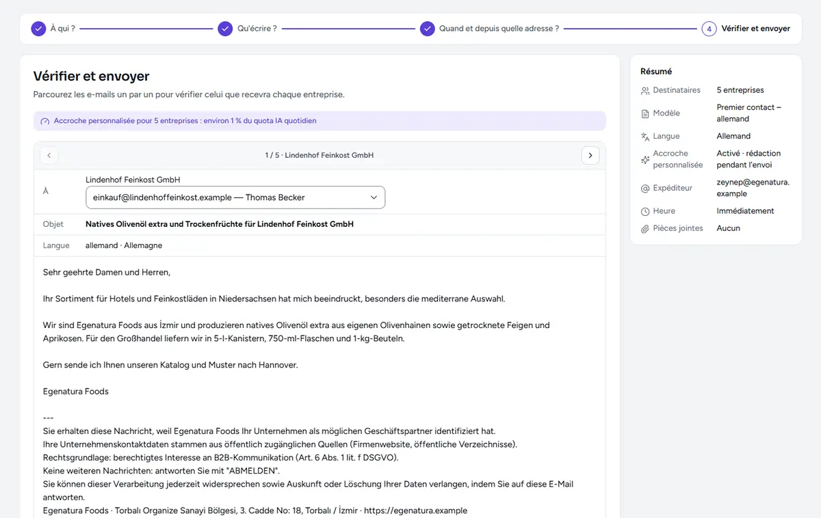Click the Aucun attachments value
Viewport: 821px width, 518px height.
point(728,228)
